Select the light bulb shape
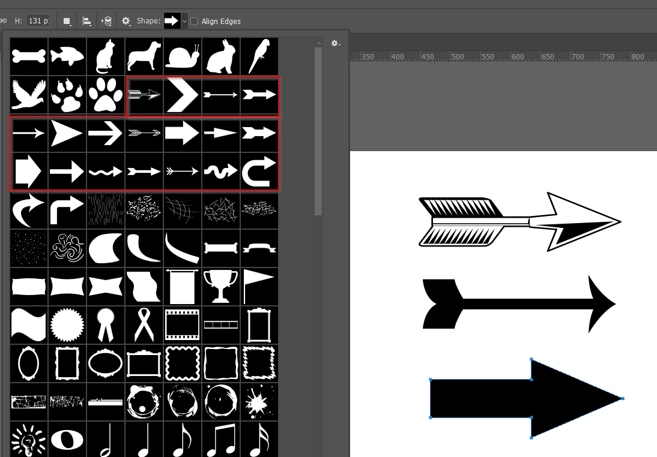The image size is (657, 457). coord(29,440)
